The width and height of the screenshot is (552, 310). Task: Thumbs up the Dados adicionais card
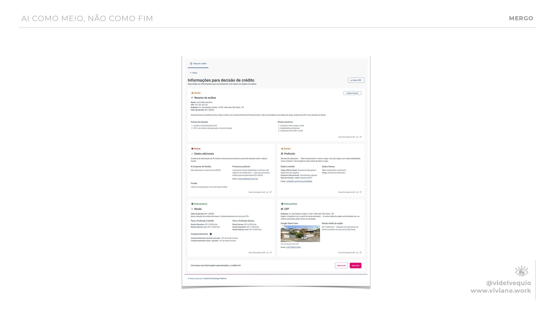pos(268,192)
